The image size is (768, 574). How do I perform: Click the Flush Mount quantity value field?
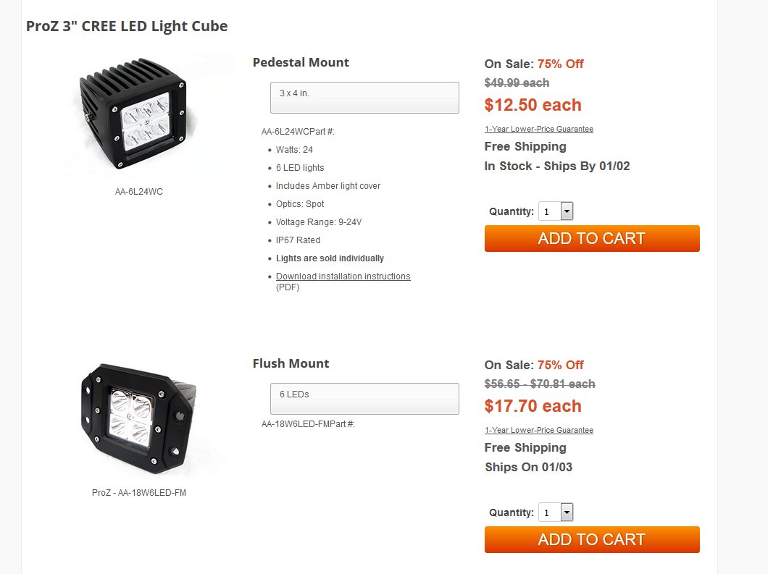pyautogui.click(x=549, y=512)
